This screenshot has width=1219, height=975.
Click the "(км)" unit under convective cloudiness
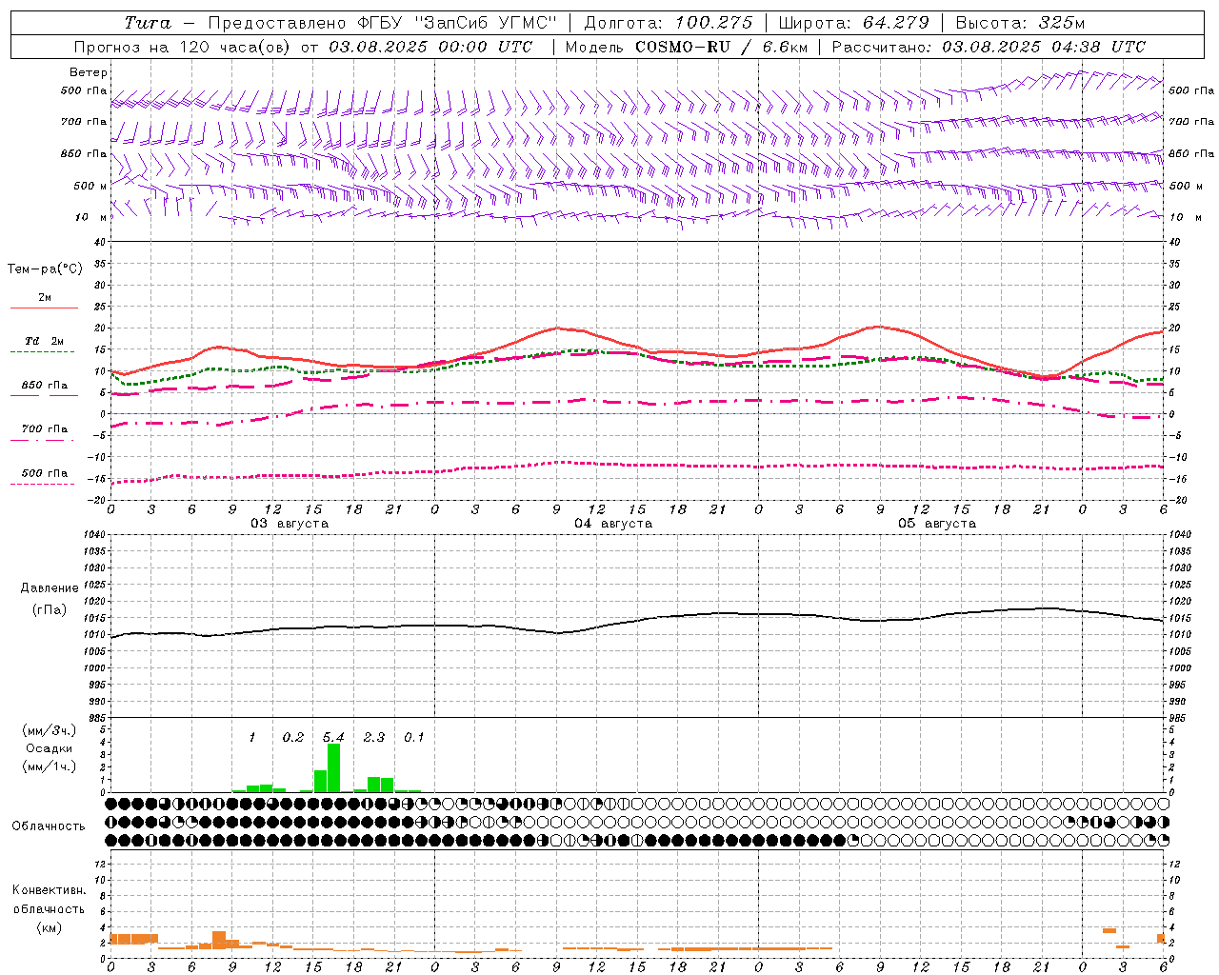[50, 927]
